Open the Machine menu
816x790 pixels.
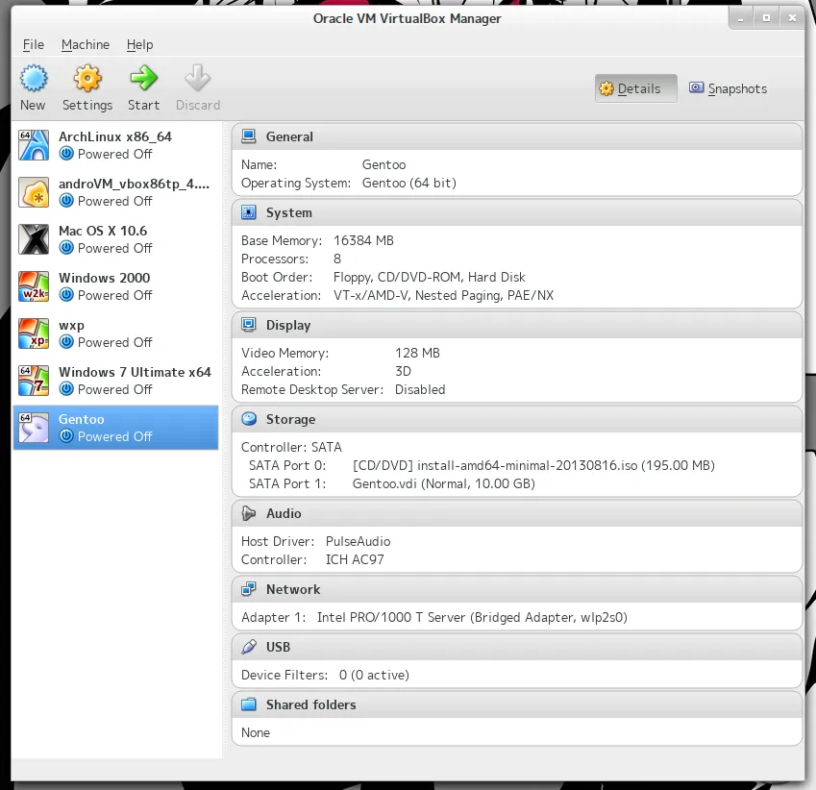coord(86,44)
